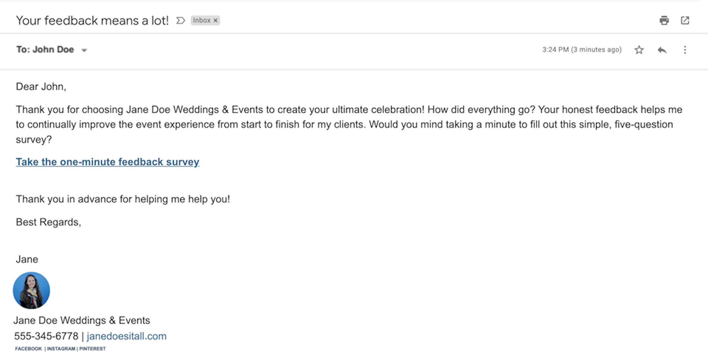Open the email in a new window
This screenshot has height=360, width=708.
point(685,21)
